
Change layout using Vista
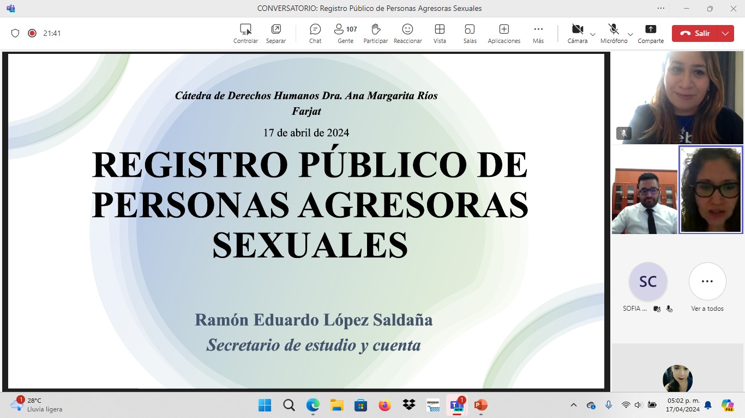[440, 33]
